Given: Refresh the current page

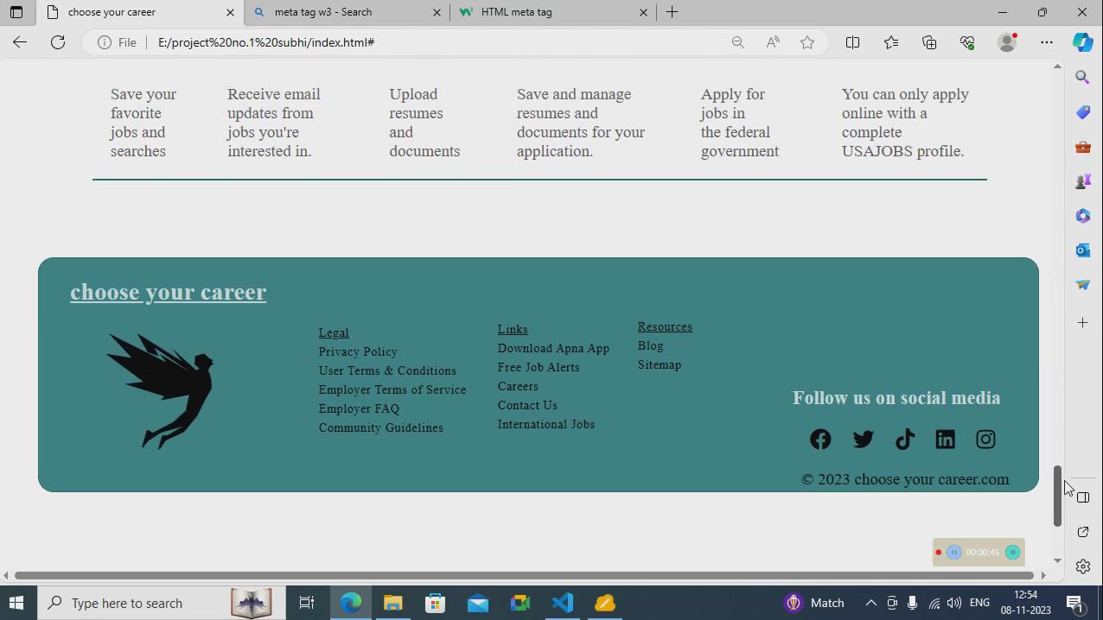Looking at the screenshot, I should tap(58, 42).
